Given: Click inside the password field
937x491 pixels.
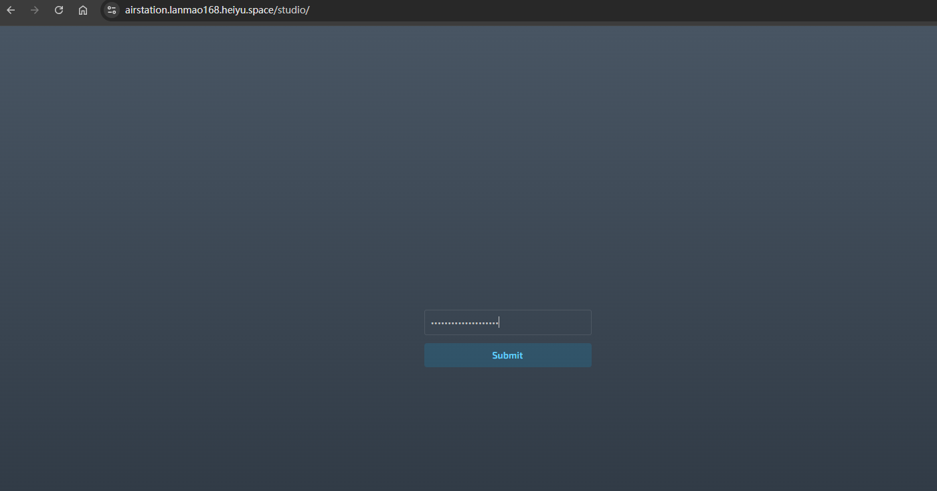Looking at the screenshot, I should [x=508, y=322].
